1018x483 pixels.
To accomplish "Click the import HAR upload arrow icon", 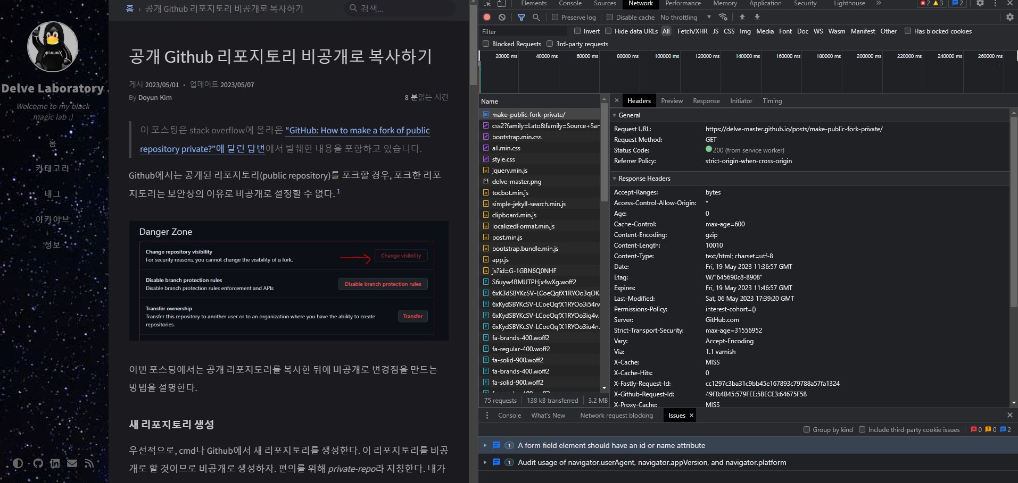I will 742,17.
